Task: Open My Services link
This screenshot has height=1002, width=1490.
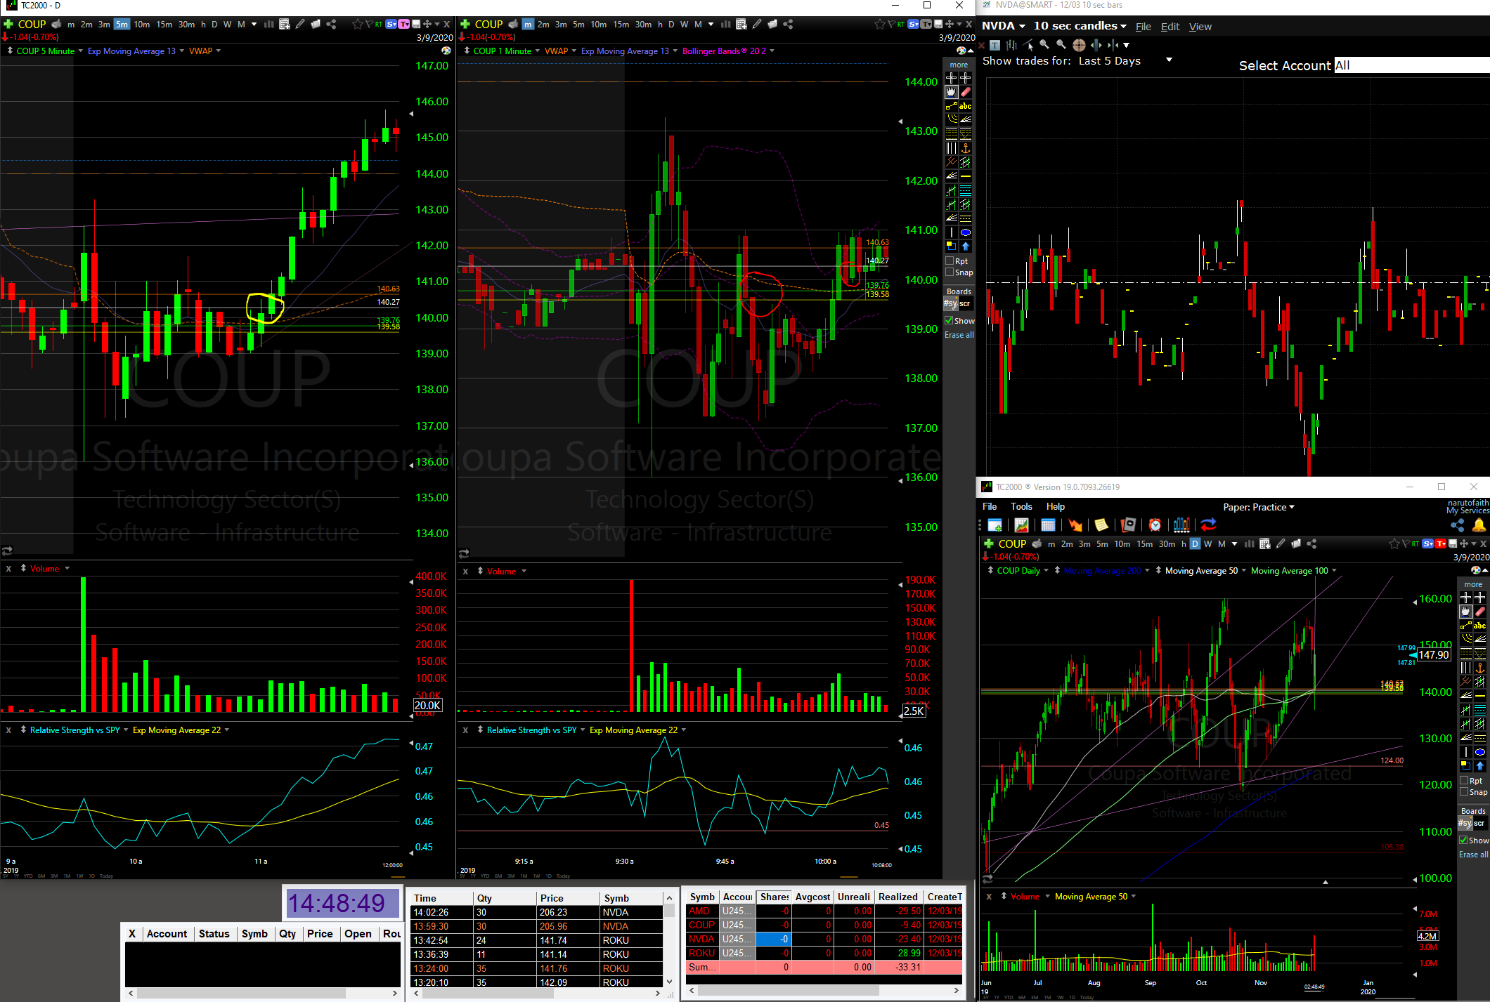Action: coord(1468,510)
